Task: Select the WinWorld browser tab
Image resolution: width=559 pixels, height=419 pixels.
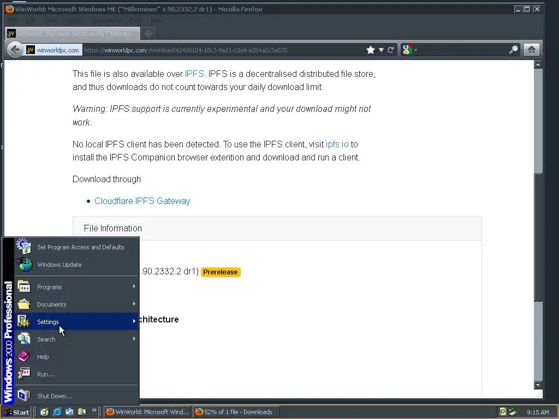Action: (72, 33)
